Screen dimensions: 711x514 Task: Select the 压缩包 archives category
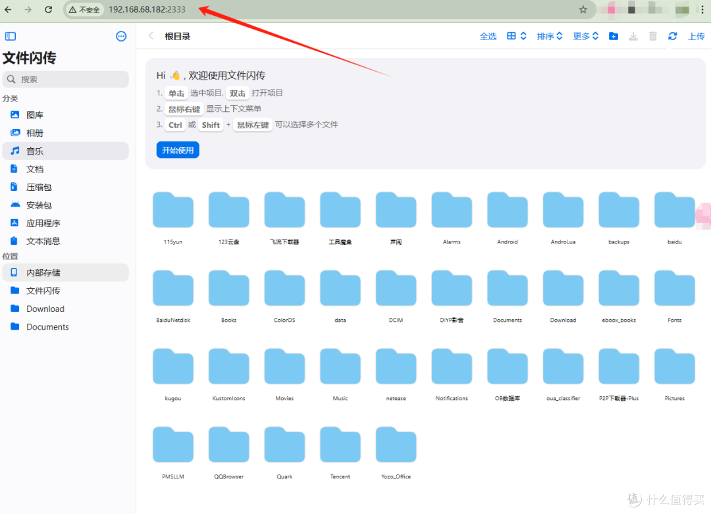click(x=66, y=187)
